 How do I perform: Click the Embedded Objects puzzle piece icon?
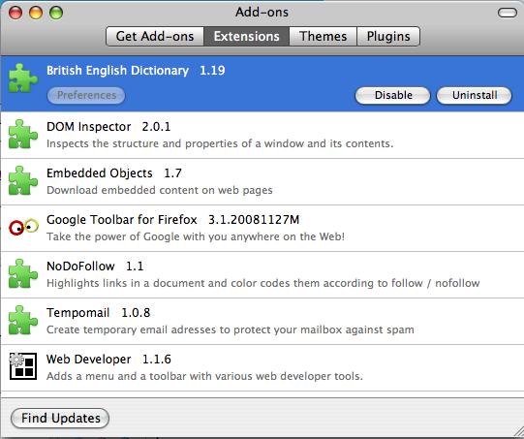click(x=23, y=180)
